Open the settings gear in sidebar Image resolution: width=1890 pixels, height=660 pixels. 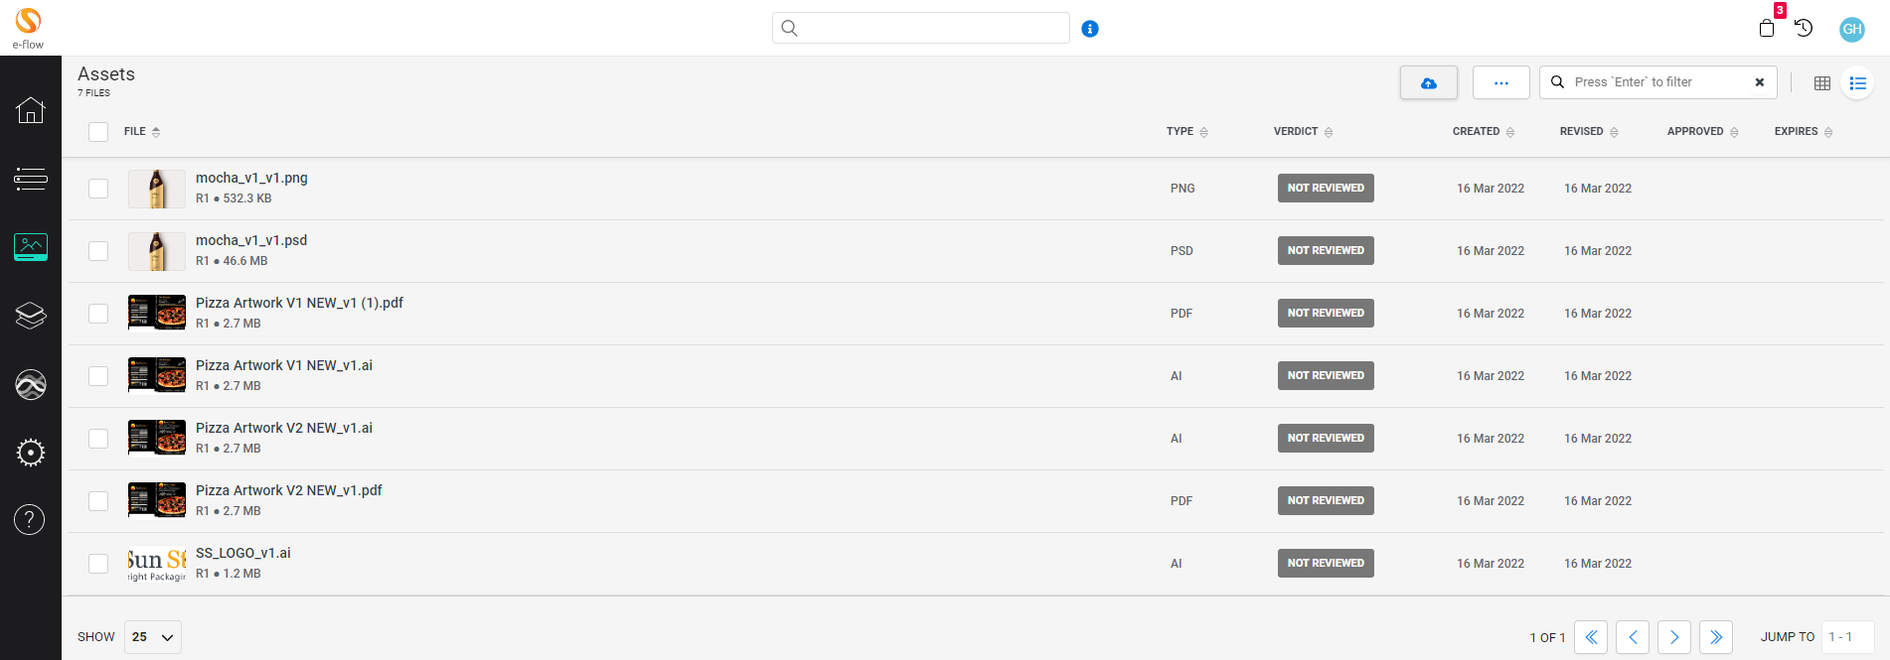pyautogui.click(x=30, y=453)
